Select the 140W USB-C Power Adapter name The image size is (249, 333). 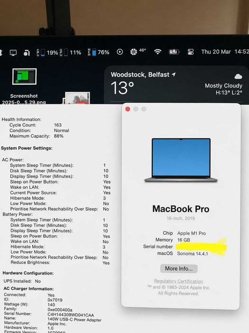[74, 320]
